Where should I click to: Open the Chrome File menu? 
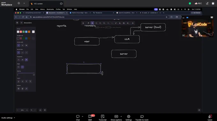coord(27,9)
